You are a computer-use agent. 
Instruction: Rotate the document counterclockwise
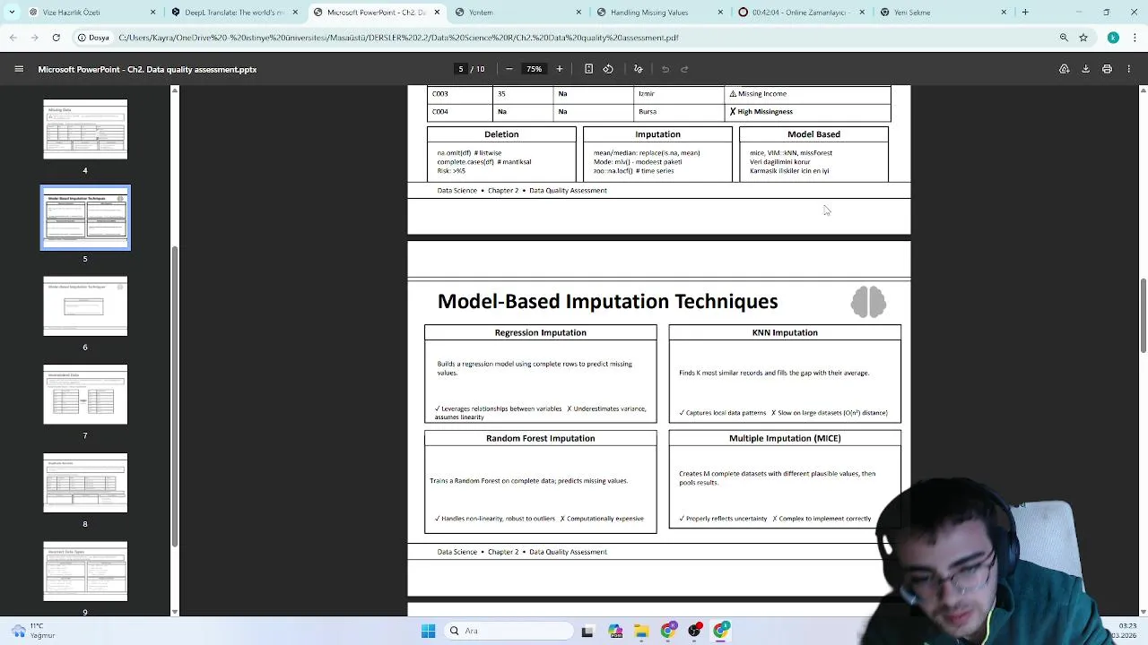pos(608,69)
